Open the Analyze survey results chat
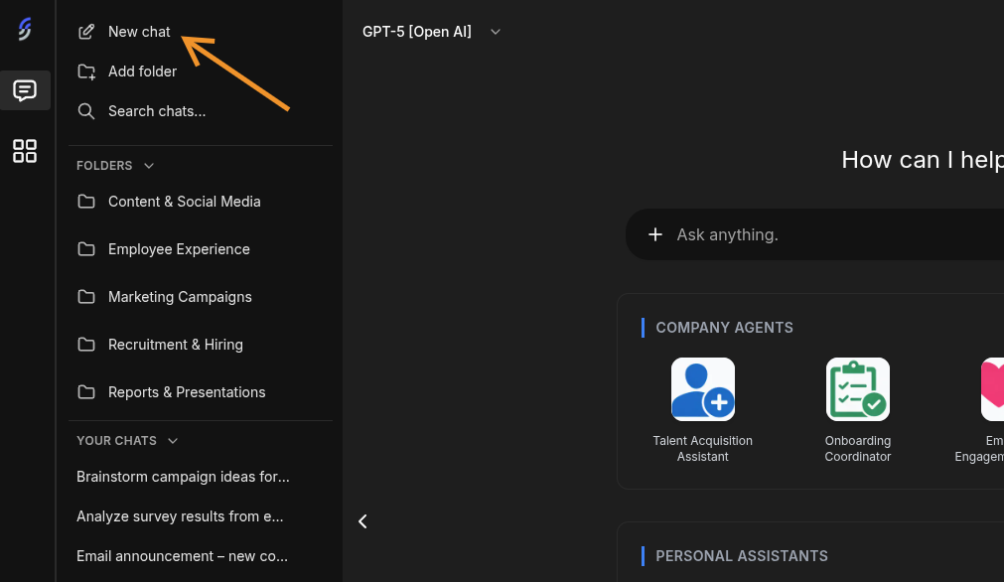1004x582 pixels. coord(180,516)
